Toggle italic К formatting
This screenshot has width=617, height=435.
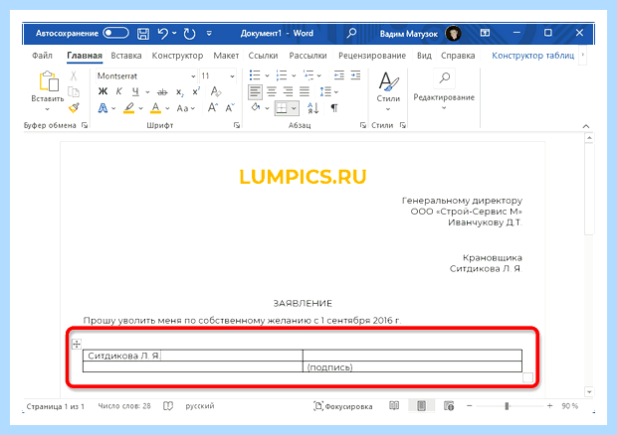(x=118, y=92)
